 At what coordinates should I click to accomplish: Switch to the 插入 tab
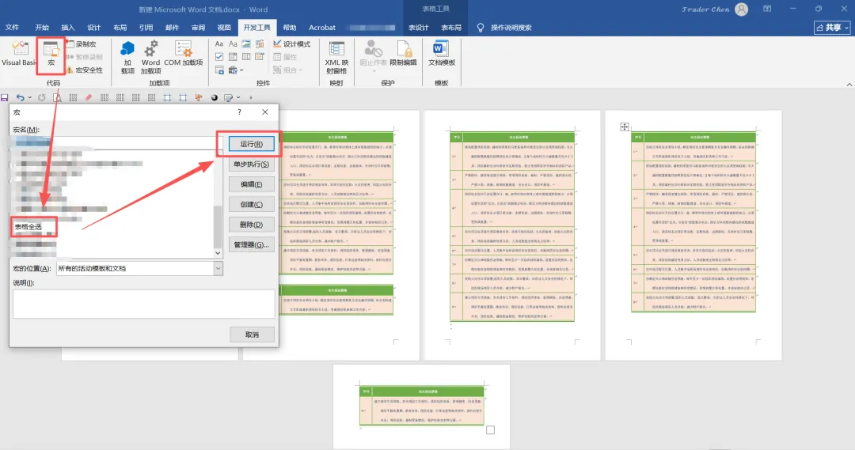click(x=67, y=27)
